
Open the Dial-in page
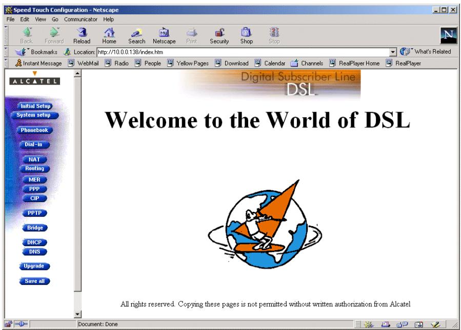(x=34, y=144)
